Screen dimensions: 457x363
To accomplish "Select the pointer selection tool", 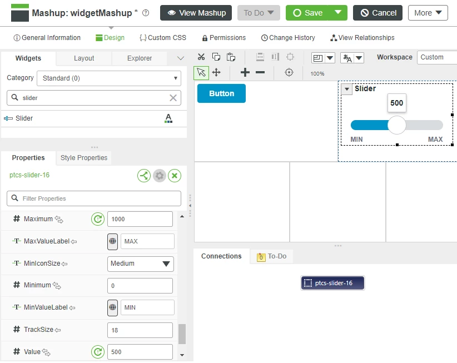I will [x=201, y=72].
